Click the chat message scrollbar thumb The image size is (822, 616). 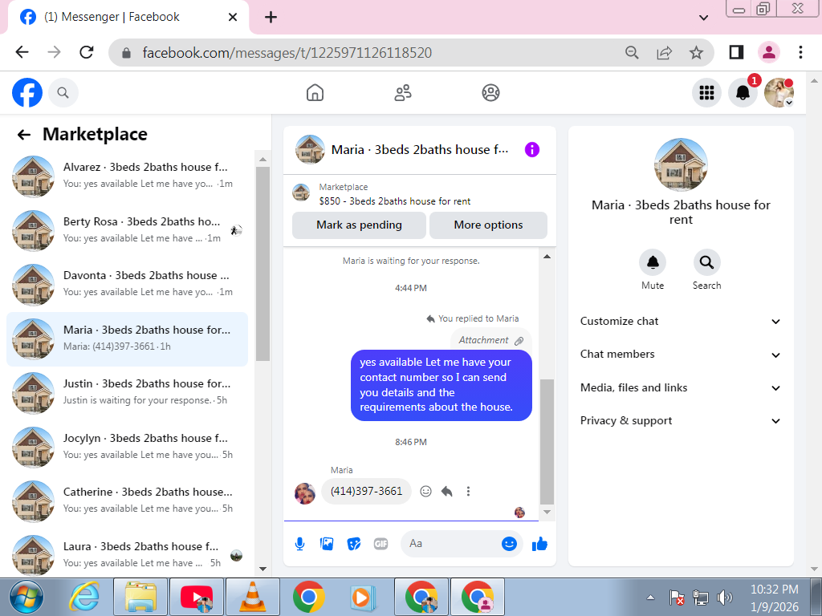(x=547, y=442)
